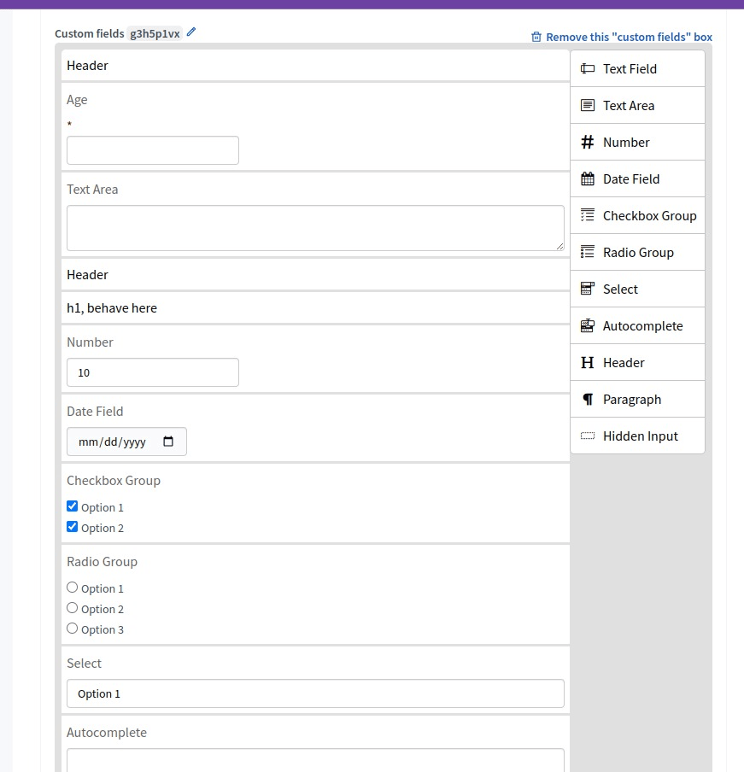Select the "h1, behave here" field

(x=315, y=308)
